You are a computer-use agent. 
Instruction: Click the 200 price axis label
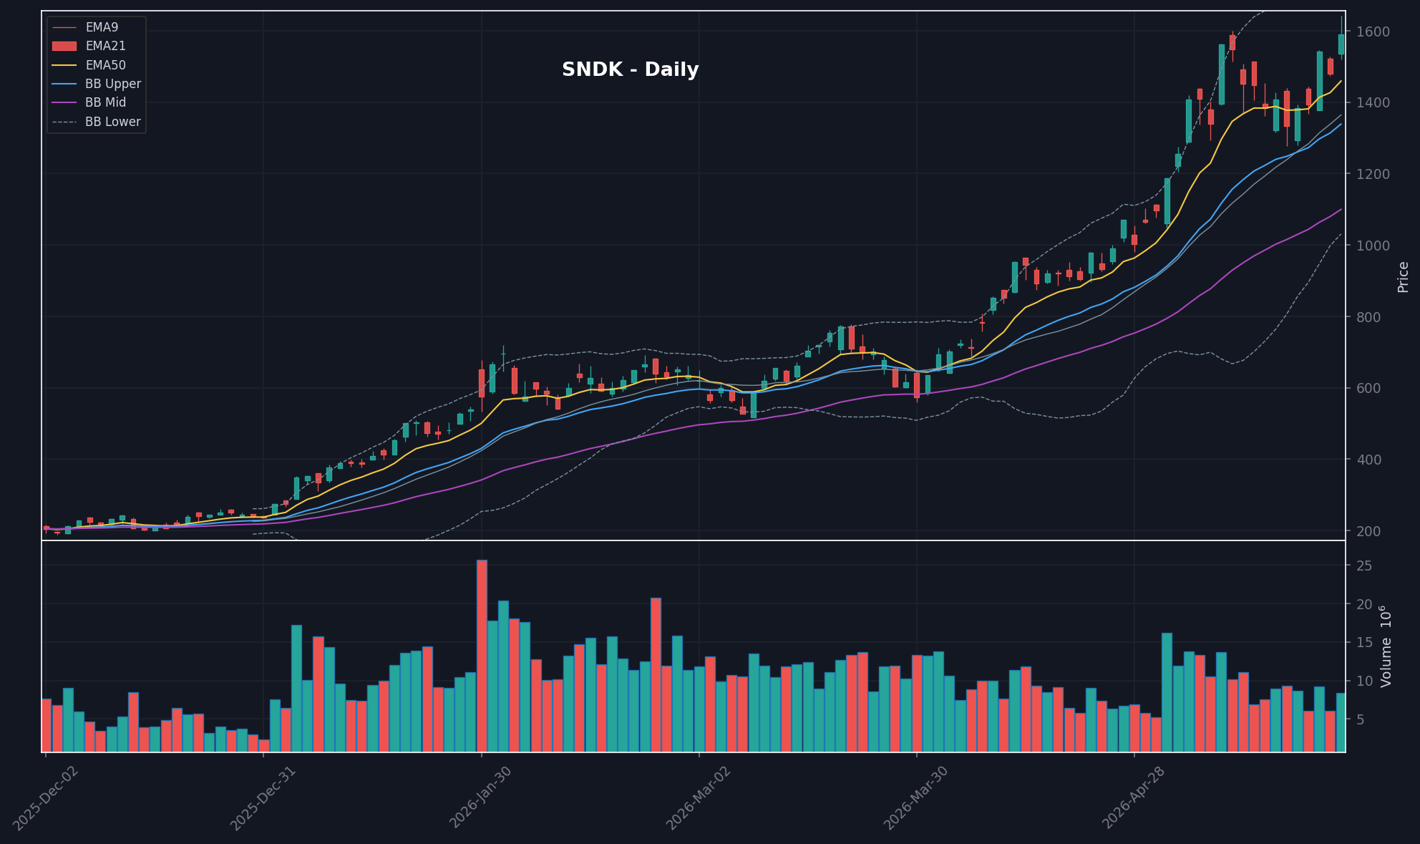click(x=1369, y=531)
